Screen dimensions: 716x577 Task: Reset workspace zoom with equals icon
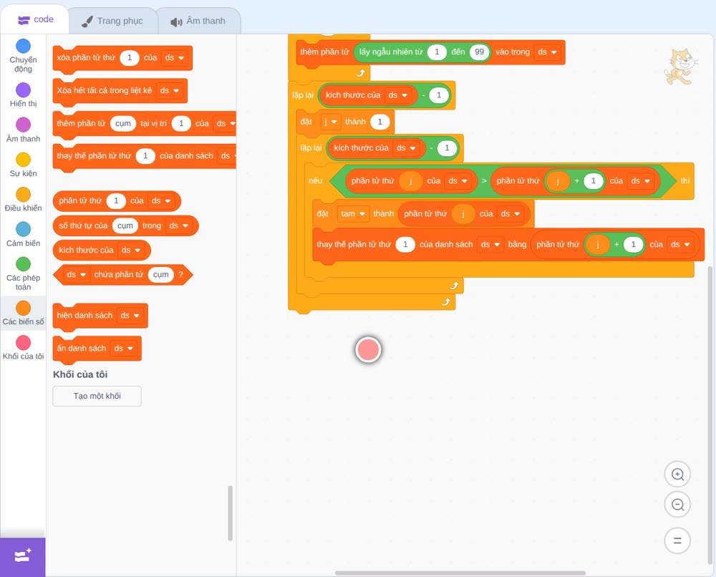tap(677, 540)
